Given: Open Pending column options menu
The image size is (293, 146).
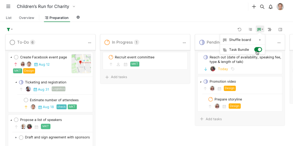Looking at the screenshot, I should 279,43.
